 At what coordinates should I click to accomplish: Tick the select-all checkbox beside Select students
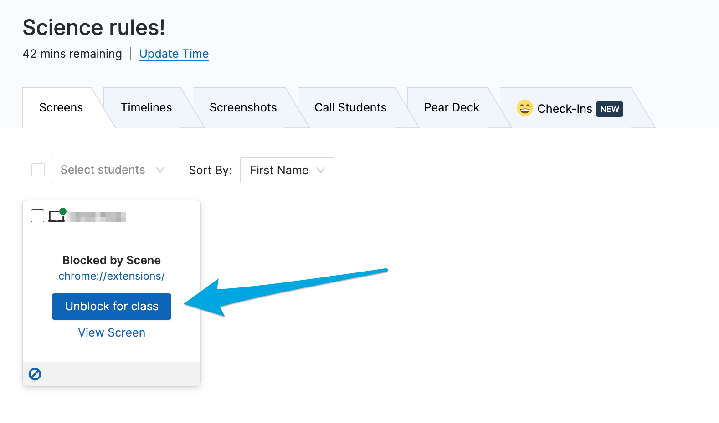pos(38,170)
